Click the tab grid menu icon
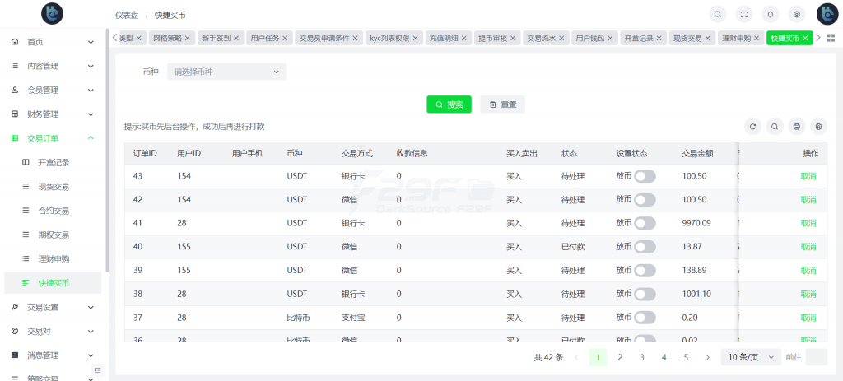Image resolution: width=843 pixels, height=381 pixels. pyautogui.click(x=830, y=38)
